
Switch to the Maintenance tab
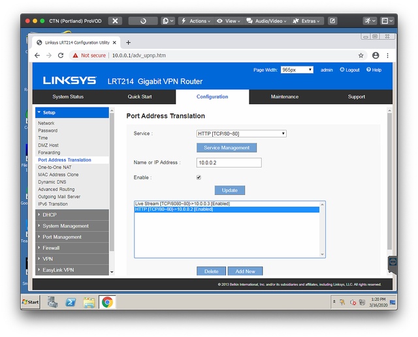285,96
